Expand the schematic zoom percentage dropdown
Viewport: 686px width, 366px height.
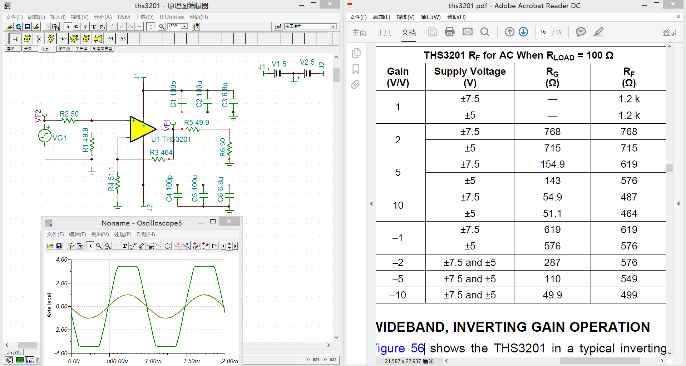pyautogui.click(x=184, y=26)
